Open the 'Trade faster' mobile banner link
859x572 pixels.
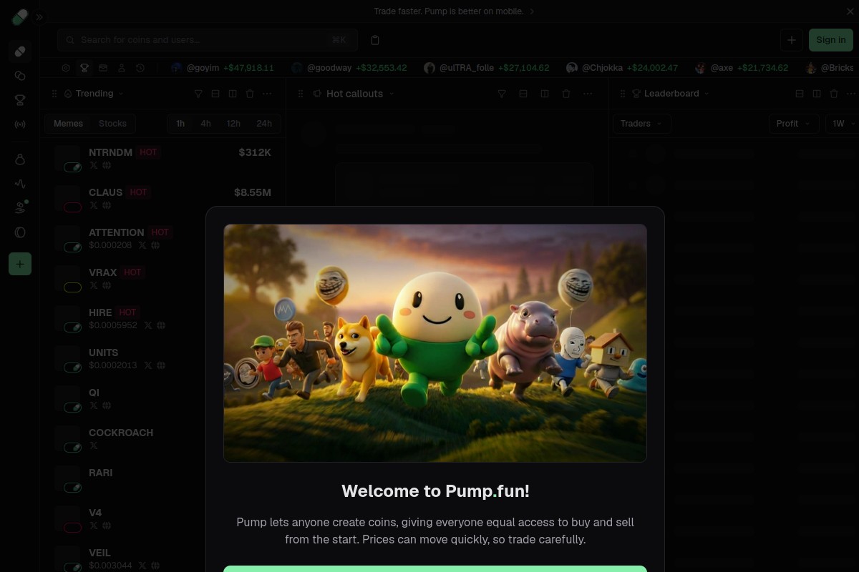click(x=454, y=11)
